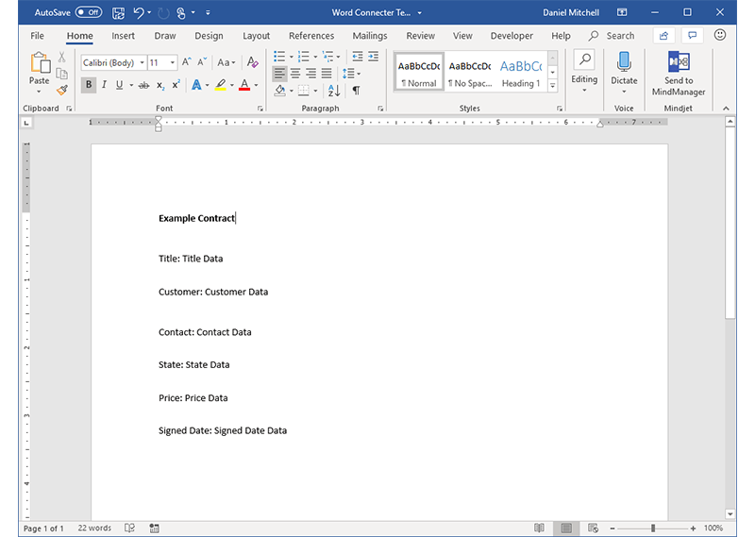
Task: Click the Dictate microphone icon
Action: (x=624, y=62)
